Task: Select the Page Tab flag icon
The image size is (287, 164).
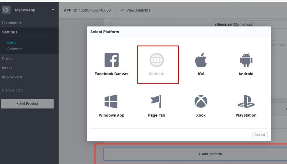Action: (x=156, y=101)
